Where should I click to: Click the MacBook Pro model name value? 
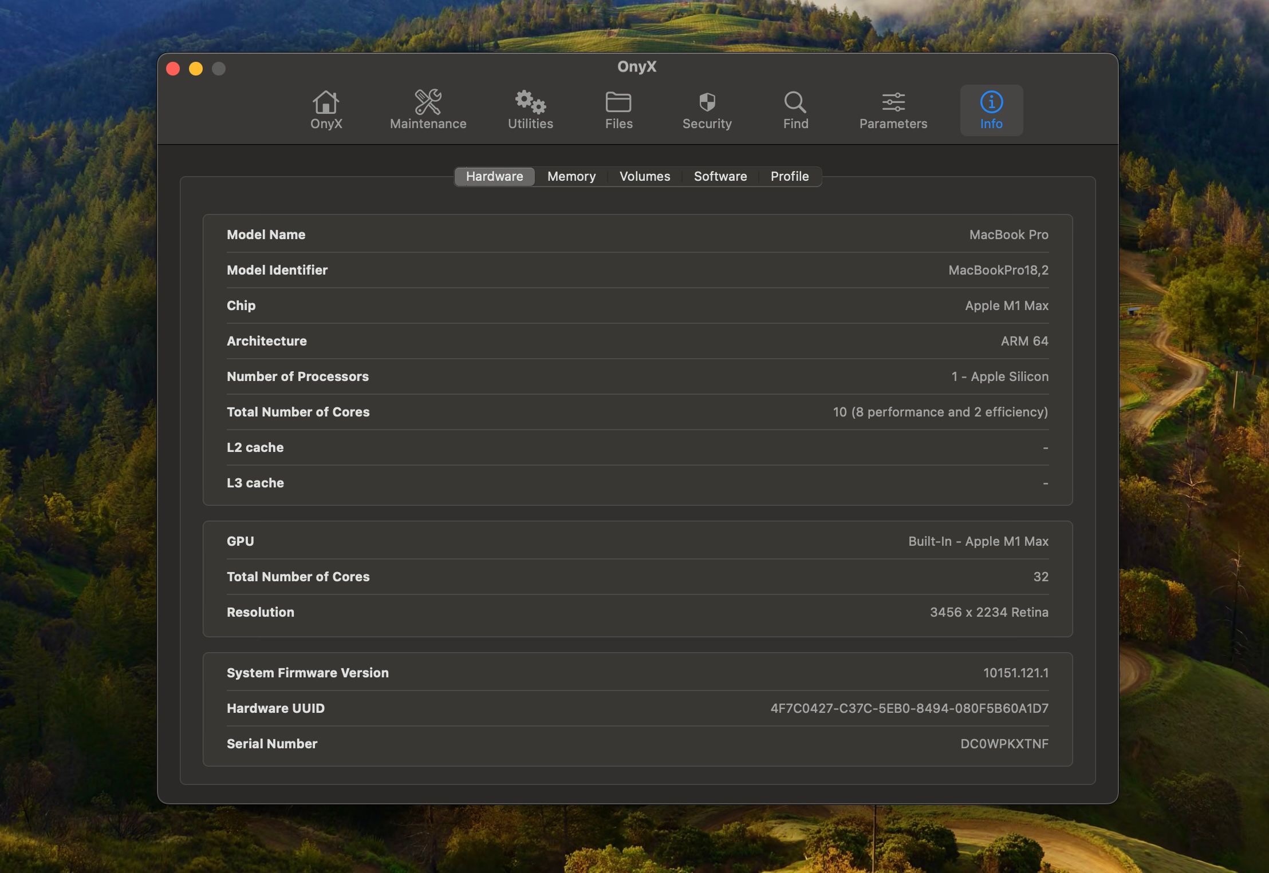point(1008,235)
